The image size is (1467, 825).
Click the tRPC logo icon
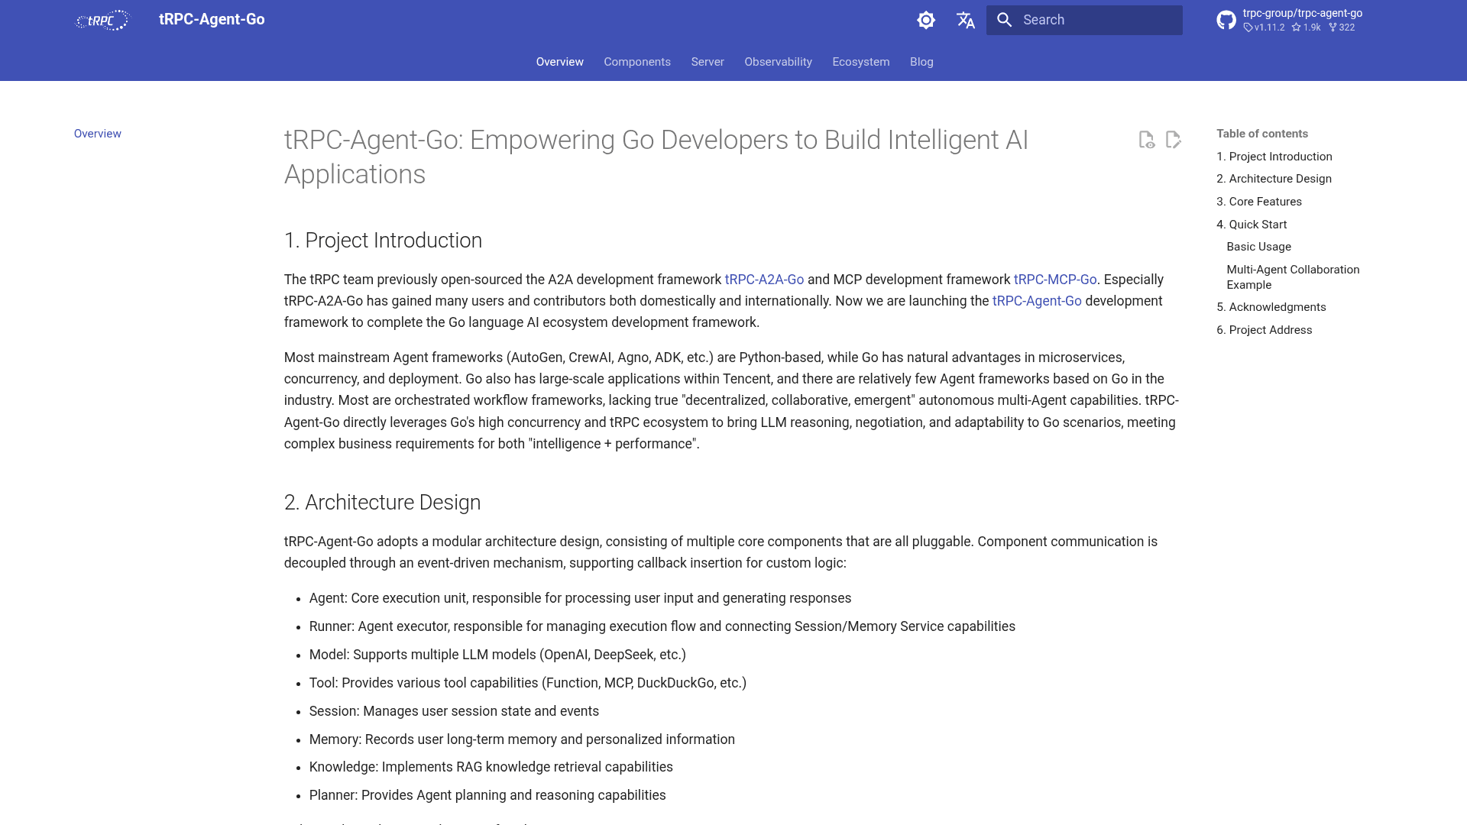(x=102, y=20)
